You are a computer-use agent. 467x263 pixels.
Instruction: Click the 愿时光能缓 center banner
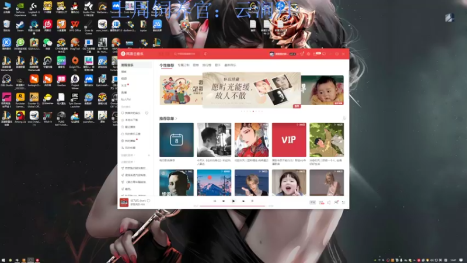point(252,90)
